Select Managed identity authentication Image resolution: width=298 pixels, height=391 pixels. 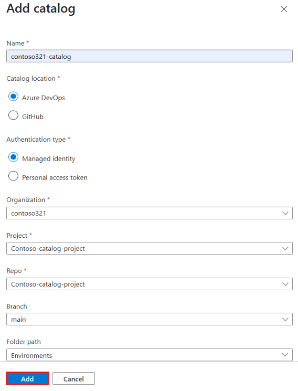click(13, 157)
